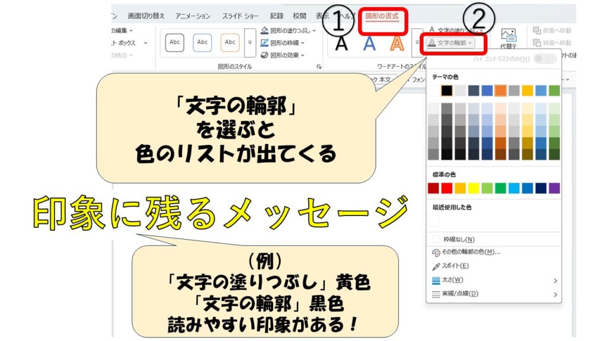Screen dimensions: 607x341
Task: Choose purple in 標準の色
Action: [554, 188]
